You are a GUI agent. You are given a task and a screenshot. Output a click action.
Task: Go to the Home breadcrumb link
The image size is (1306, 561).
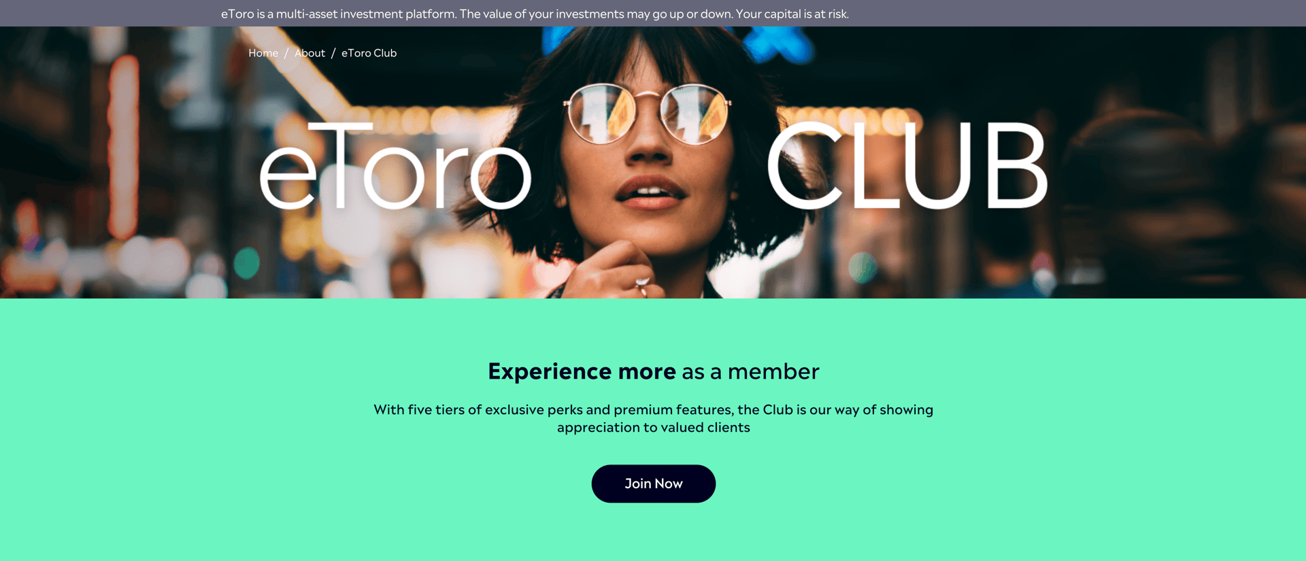pos(263,53)
